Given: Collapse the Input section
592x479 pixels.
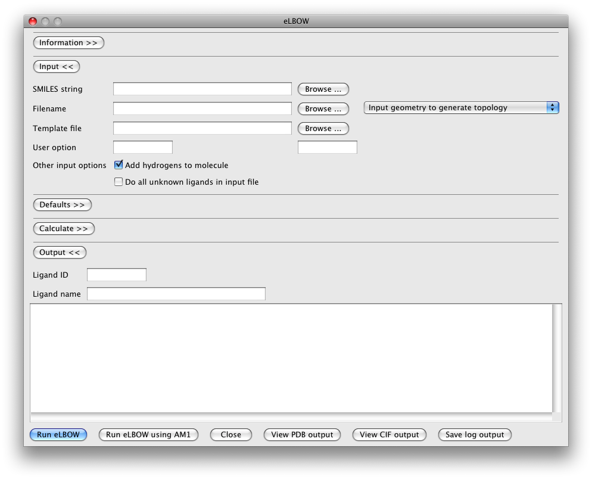Looking at the screenshot, I should click(x=56, y=67).
